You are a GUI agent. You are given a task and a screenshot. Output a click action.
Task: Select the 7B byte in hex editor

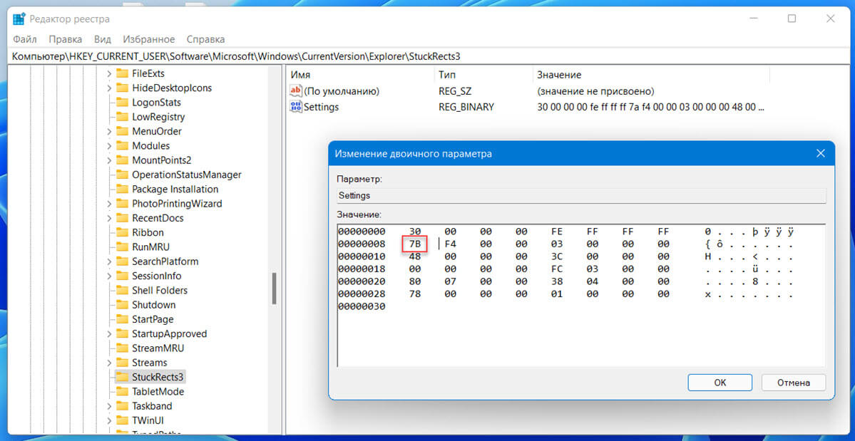(414, 244)
